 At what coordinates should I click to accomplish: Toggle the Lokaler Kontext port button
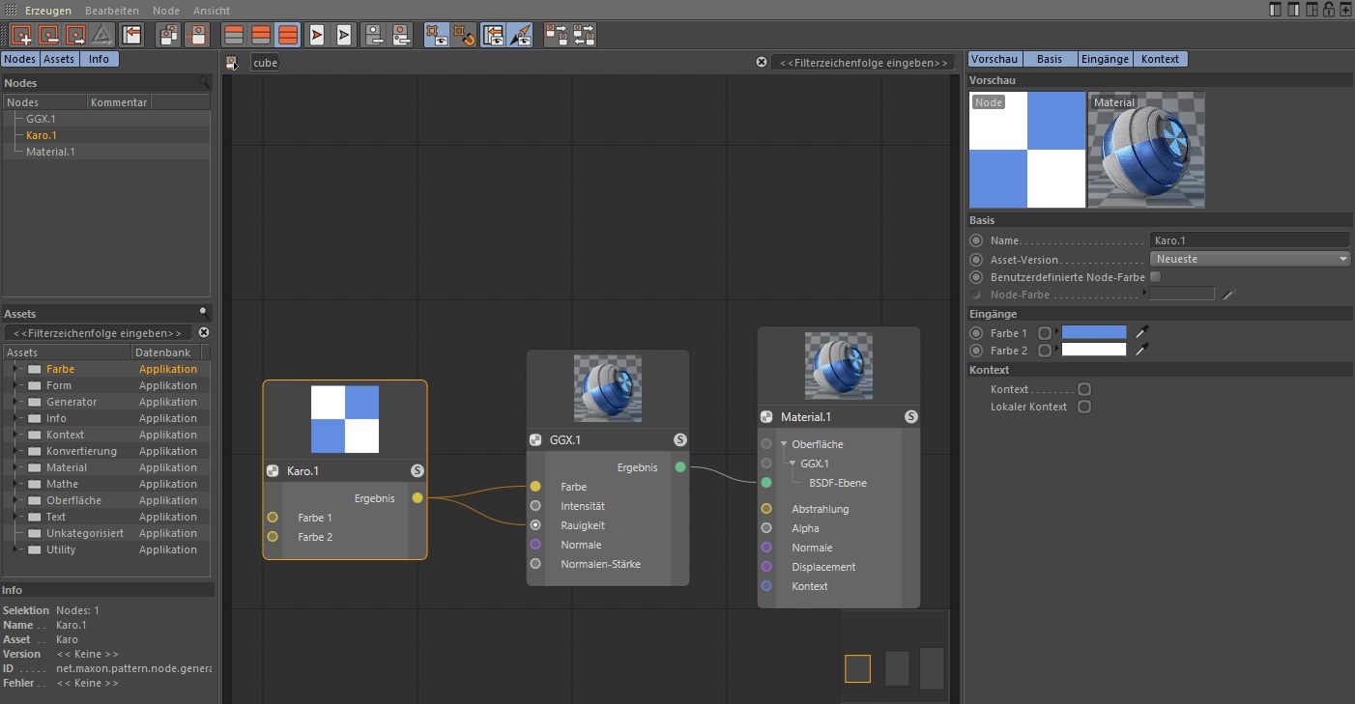(1084, 407)
